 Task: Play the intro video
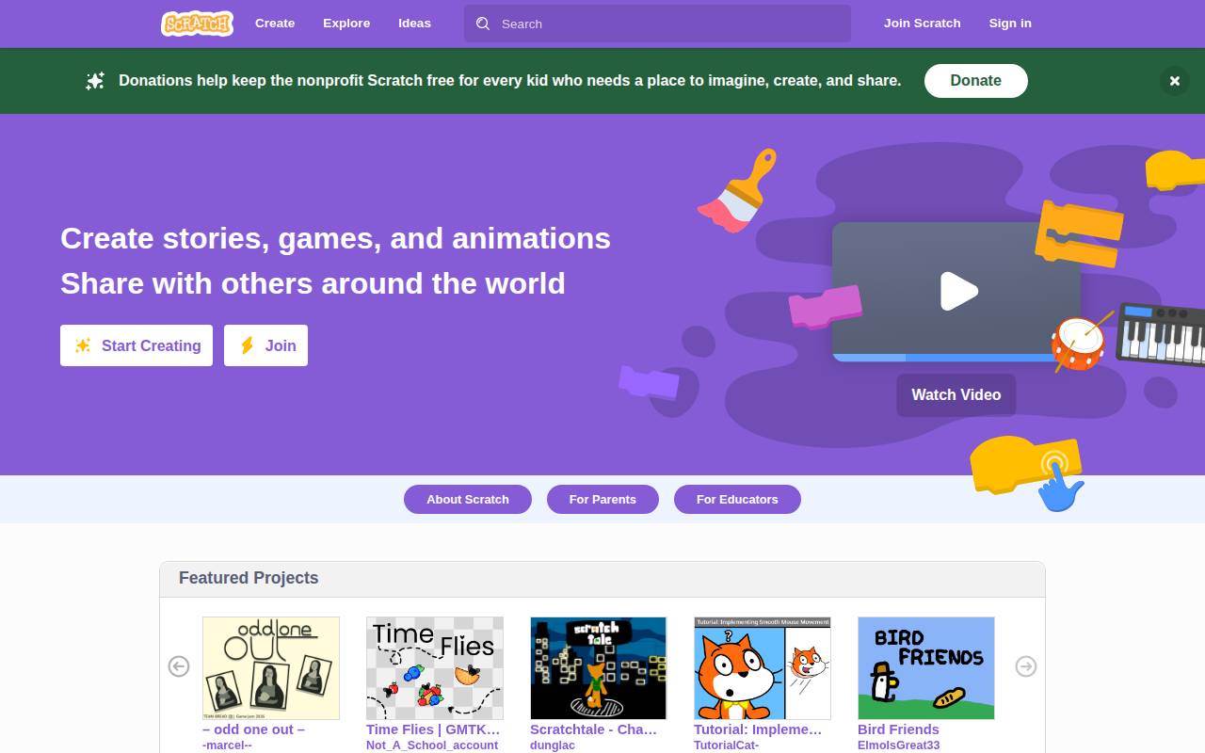(x=958, y=291)
